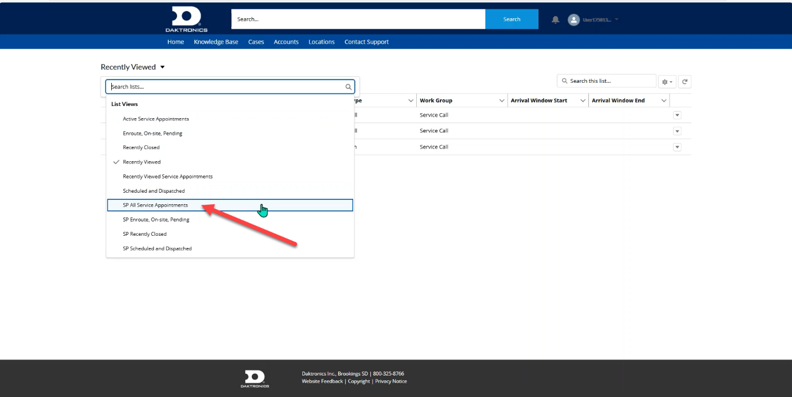This screenshot has height=397, width=792.
Task: Choose the Recently Closed list view
Action: click(141, 147)
